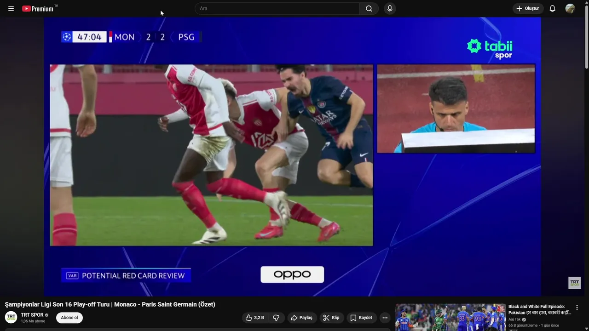Open the Oluştur create button
The width and height of the screenshot is (589, 331).
tap(528, 9)
